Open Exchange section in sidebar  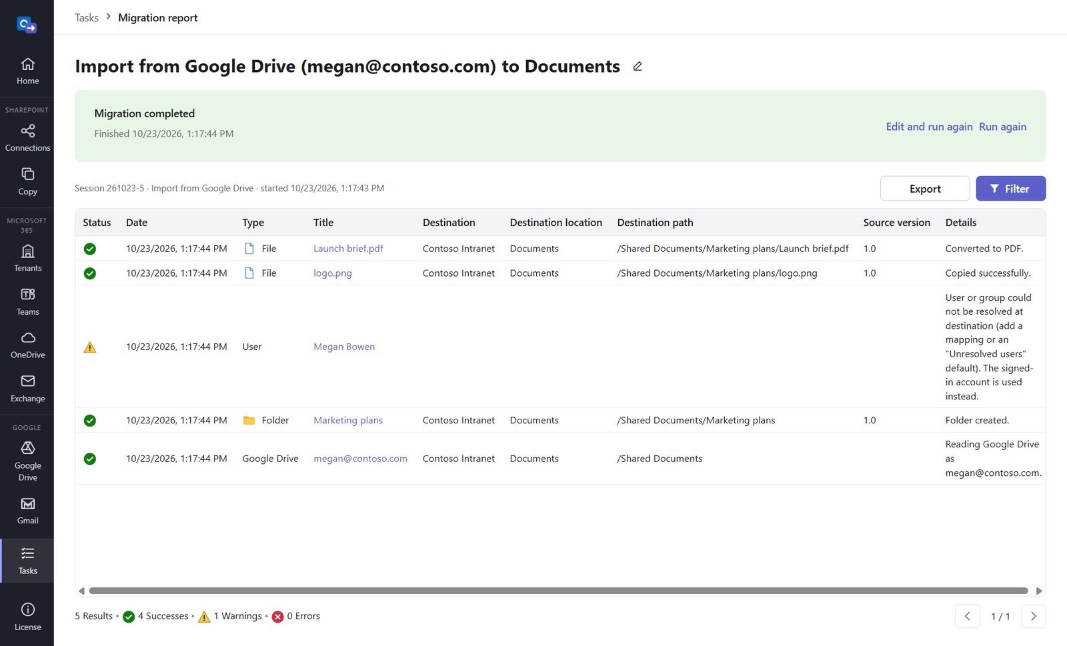27,389
